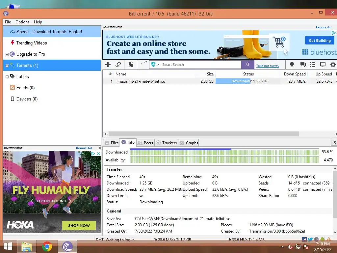Sort torrents by the Name column header
The image size is (337, 253).
pos(121,74)
